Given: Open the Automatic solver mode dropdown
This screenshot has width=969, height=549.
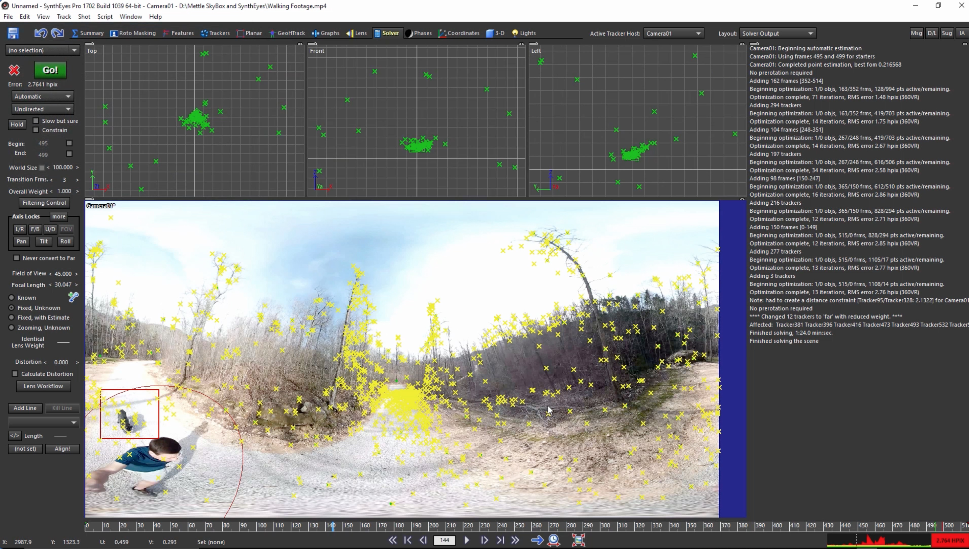Looking at the screenshot, I should click(x=43, y=96).
